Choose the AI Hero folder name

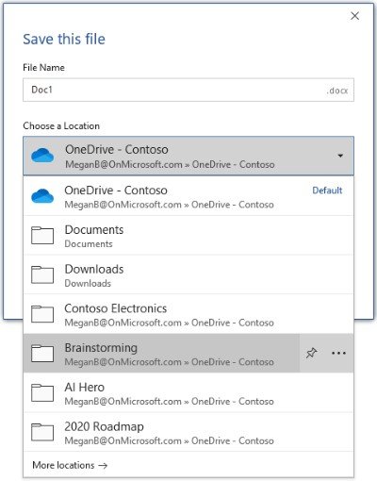pyautogui.click(x=84, y=388)
